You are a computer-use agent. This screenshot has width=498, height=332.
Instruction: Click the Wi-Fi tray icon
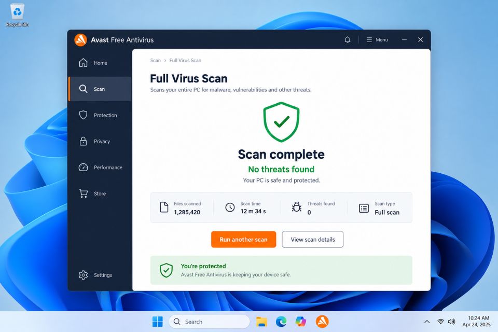440,322
